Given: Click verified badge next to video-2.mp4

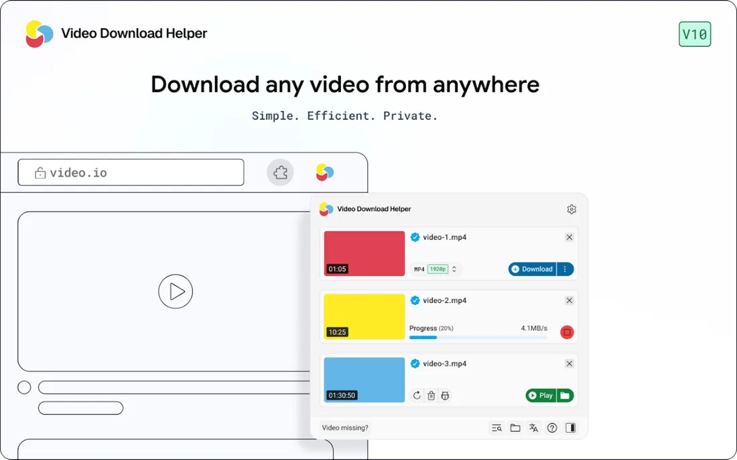Looking at the screenshot, I should tap(415, 301).
